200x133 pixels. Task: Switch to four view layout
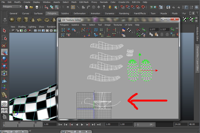tap(4, 110)
